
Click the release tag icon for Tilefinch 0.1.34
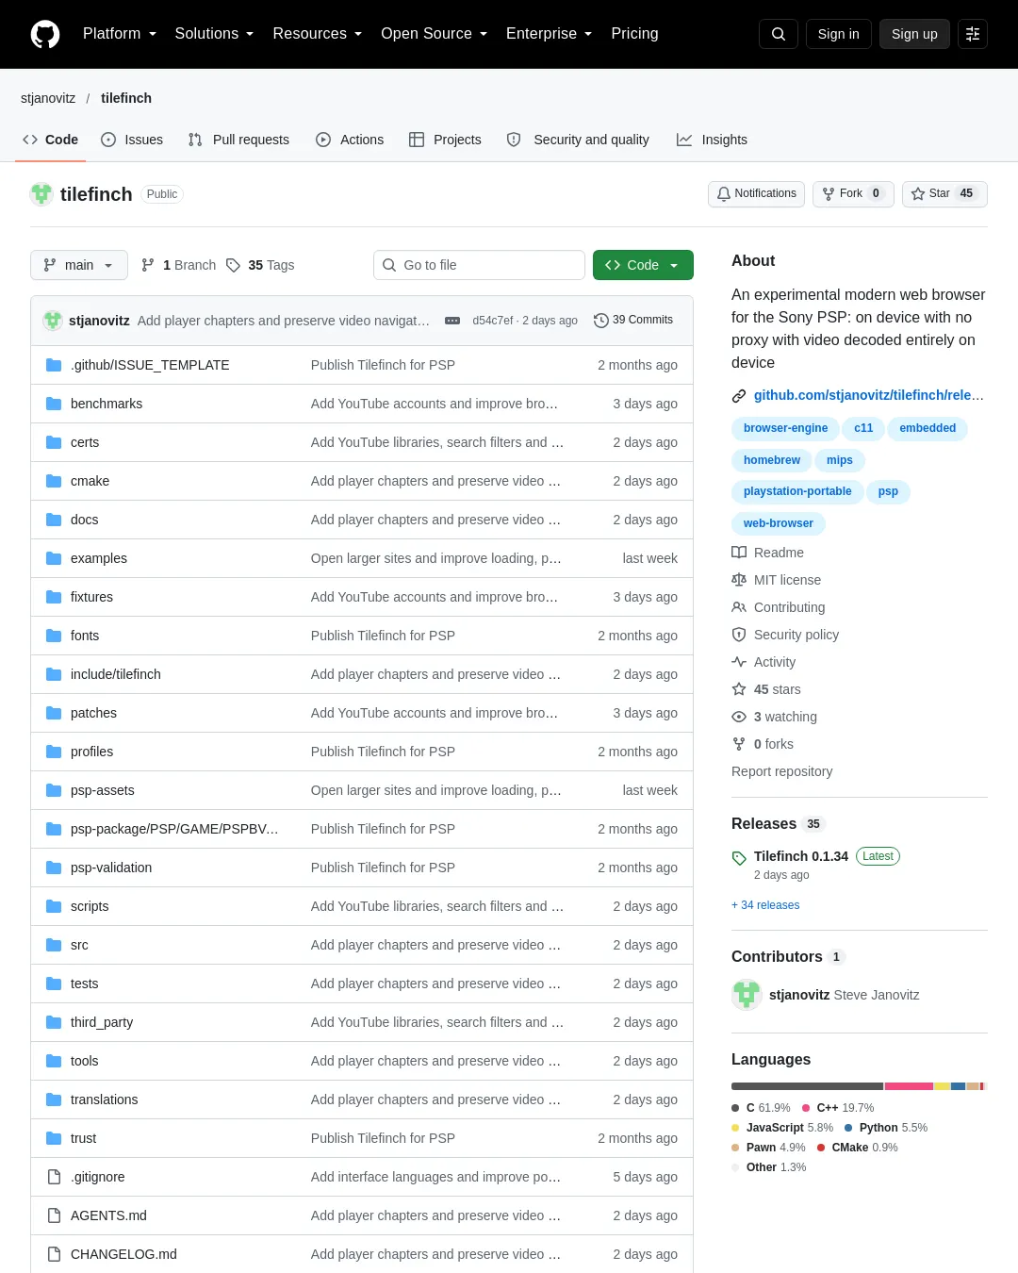coord(739,858)
